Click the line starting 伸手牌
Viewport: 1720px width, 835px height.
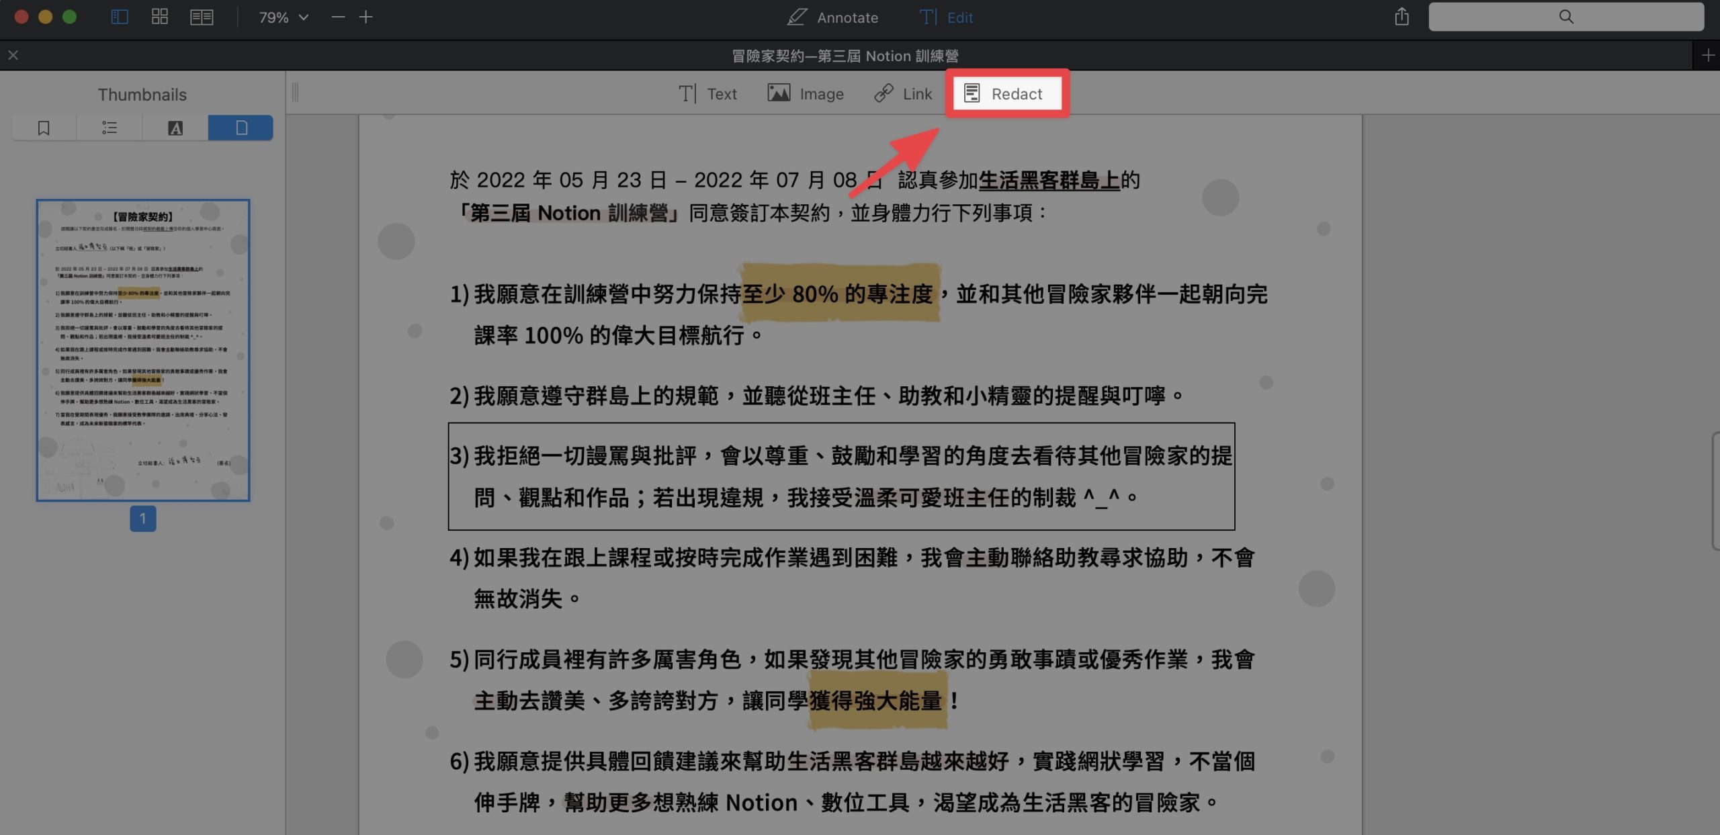(x=846, y=802)
